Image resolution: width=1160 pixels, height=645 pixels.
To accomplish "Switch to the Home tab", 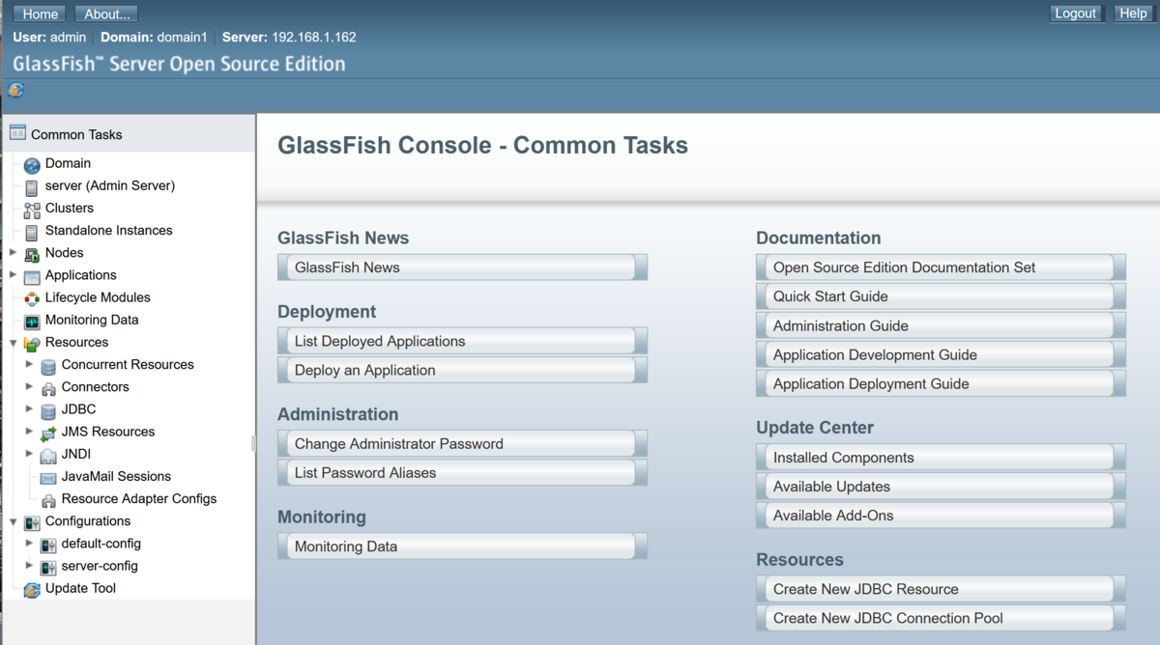I will pyautogui.click(x=39, y=13).
